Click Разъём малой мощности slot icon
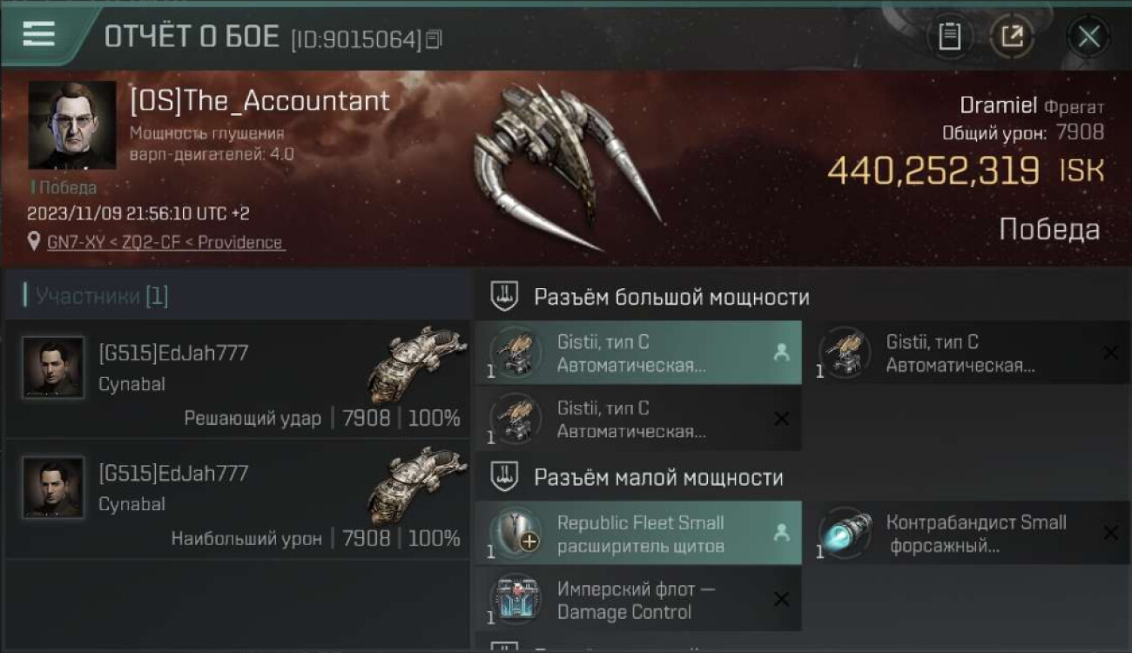The height and width of the screenshot is (653, 1132). point(504,476)
